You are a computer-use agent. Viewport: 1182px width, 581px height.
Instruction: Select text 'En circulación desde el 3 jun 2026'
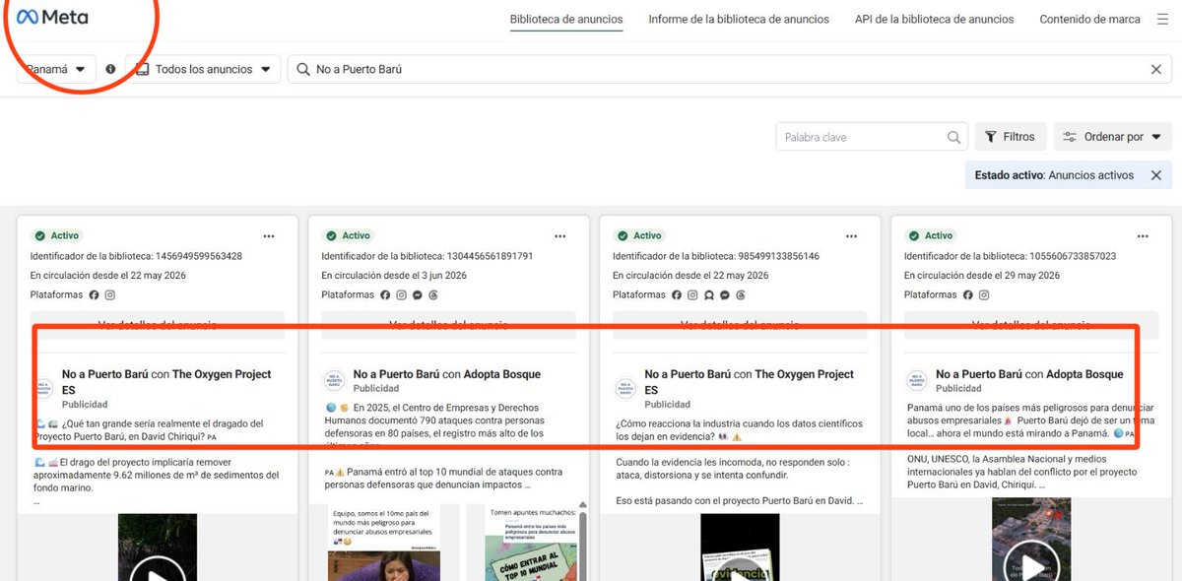394,276
